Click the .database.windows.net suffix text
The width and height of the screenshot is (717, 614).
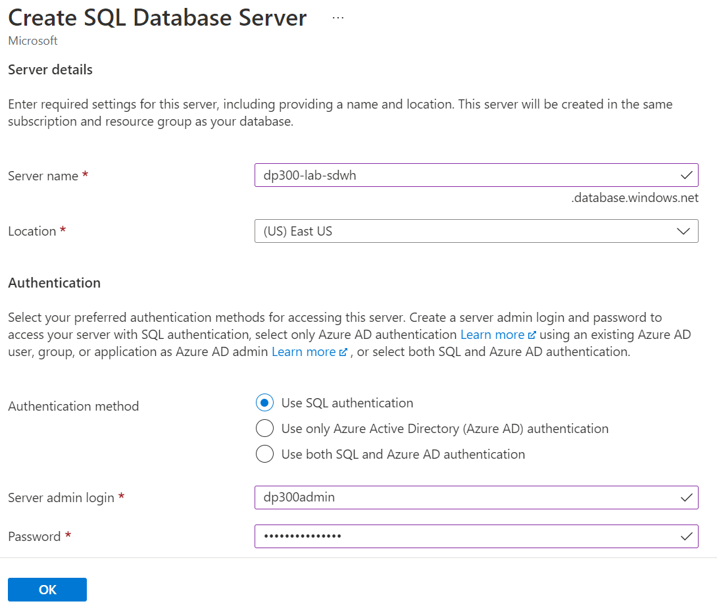tap(635, 199)
